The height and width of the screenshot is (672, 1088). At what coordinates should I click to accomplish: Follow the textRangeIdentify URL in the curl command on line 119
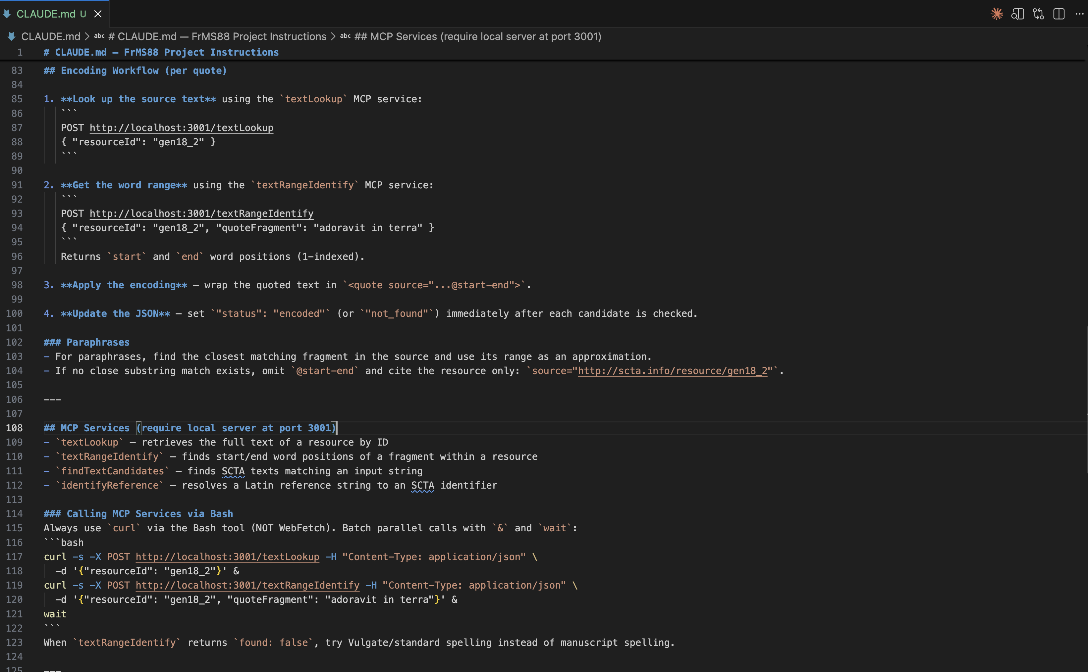(247, 585)
